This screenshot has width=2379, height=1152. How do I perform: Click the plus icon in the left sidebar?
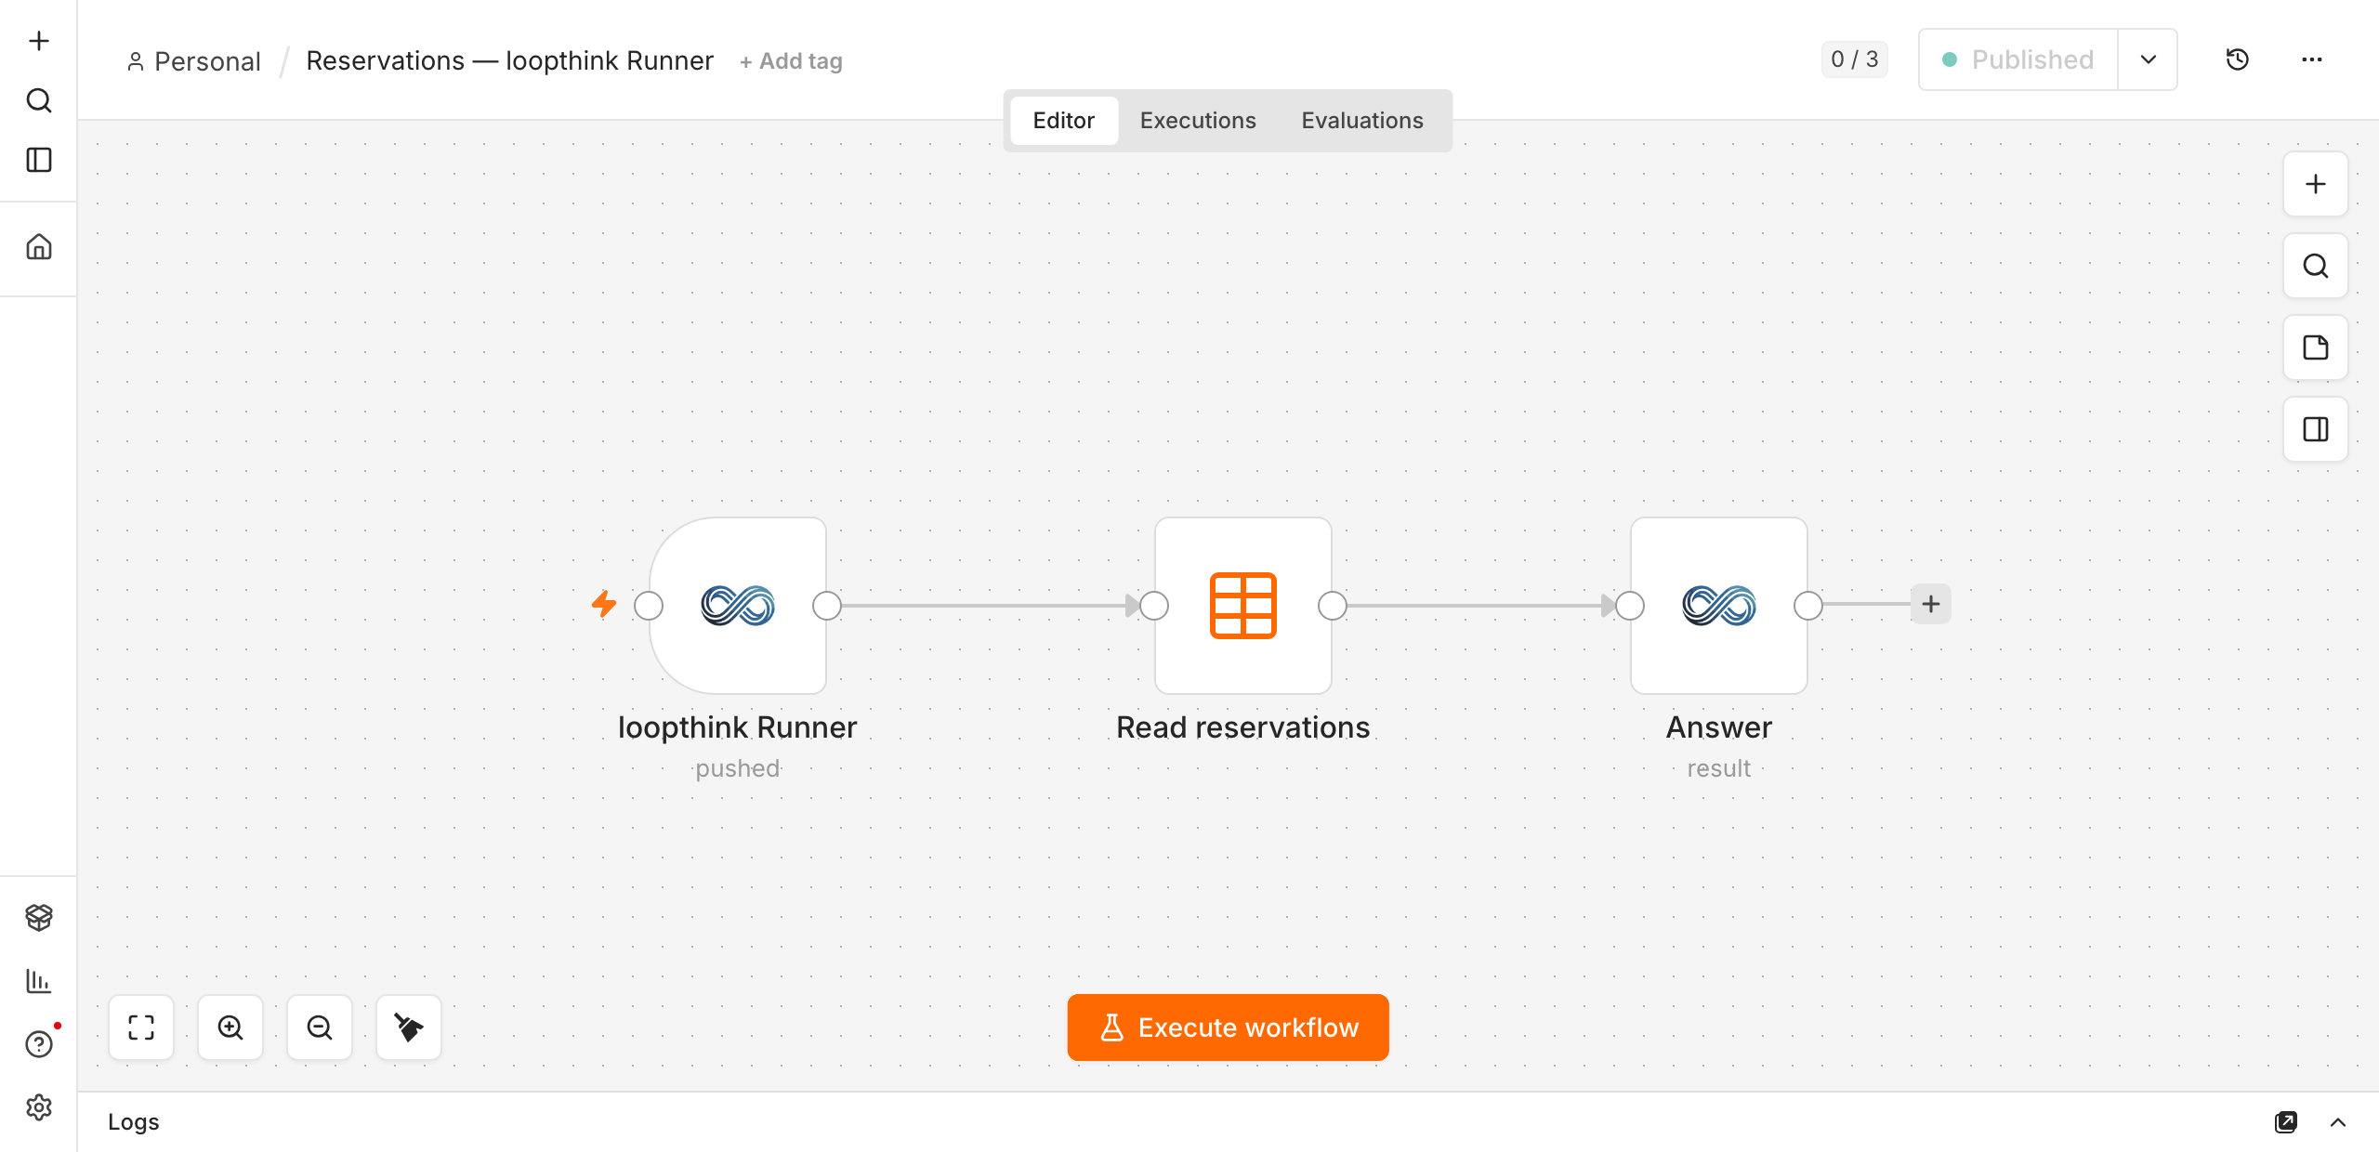tap(39, 41)
